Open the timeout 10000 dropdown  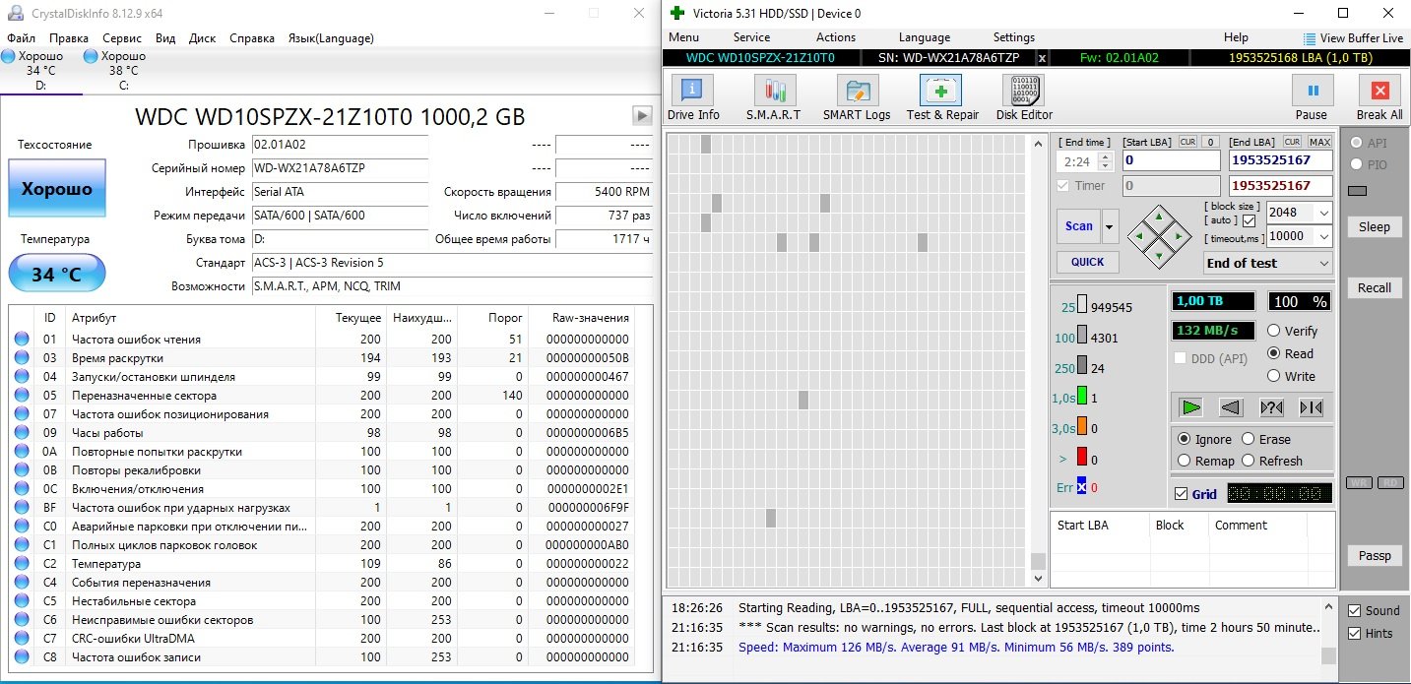(1323, 236)
